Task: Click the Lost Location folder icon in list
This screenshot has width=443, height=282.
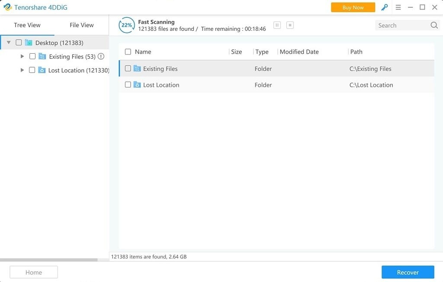Action: 137,85
